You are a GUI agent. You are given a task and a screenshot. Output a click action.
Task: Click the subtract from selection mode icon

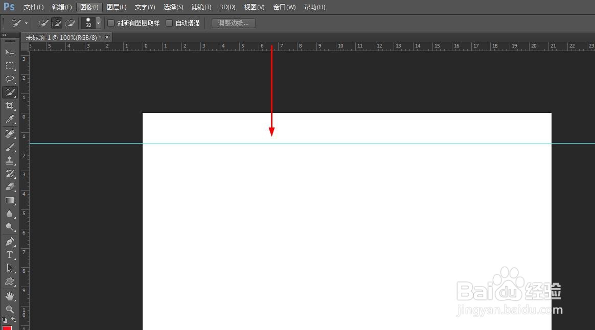tap(70, 23)
